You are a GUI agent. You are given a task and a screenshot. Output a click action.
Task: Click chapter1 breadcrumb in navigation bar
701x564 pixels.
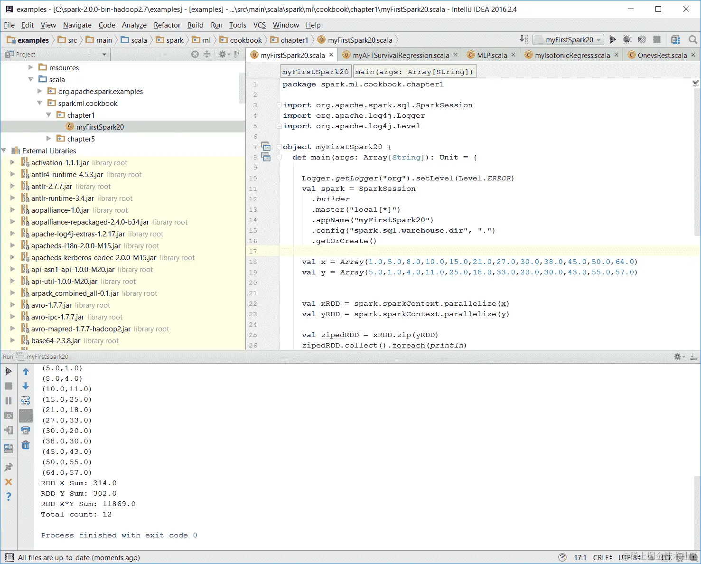click(x=290, y=40)
